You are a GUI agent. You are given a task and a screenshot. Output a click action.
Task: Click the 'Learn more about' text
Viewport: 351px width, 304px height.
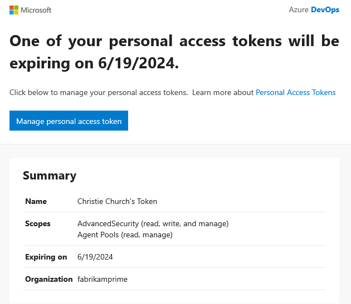point(223,92)
